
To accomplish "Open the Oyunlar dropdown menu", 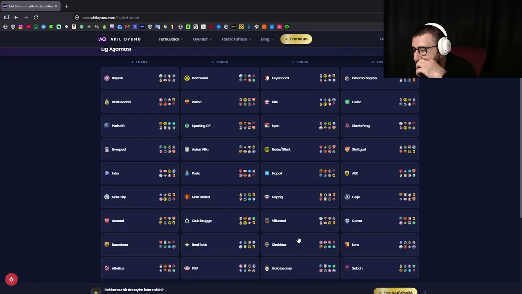I will (202, 39).
